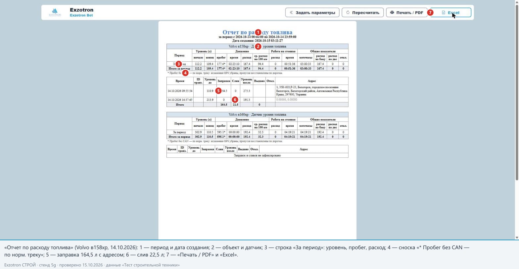Click the Пересчитать recalculate button

tap(362, 13)
